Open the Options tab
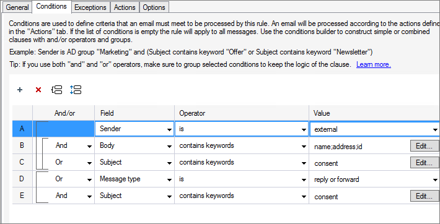The height and width of the screenshot is (224, 440). [154, 7]
